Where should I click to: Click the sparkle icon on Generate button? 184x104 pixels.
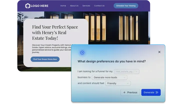(157, 92)
